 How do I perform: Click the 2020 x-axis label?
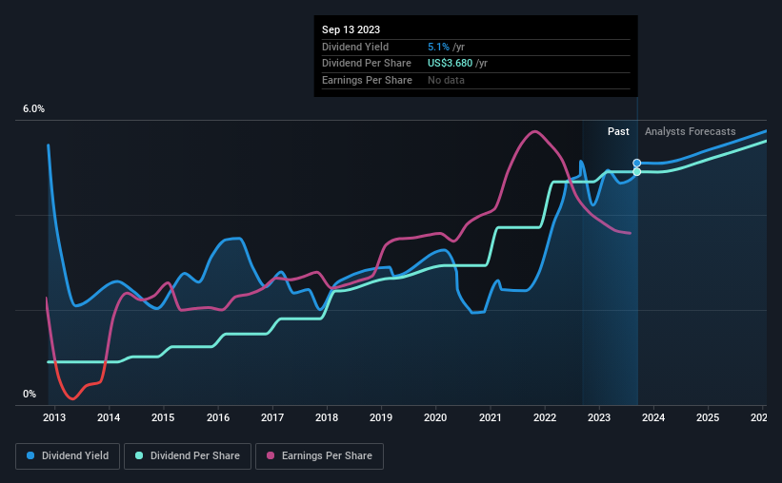(x=435, y=417)
